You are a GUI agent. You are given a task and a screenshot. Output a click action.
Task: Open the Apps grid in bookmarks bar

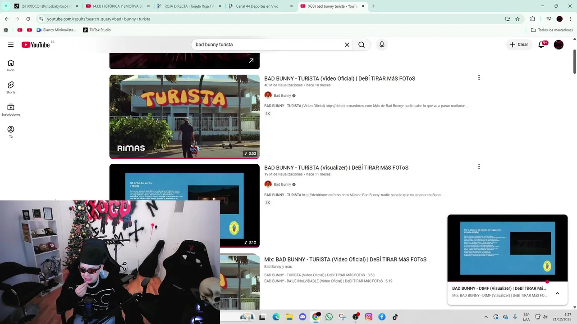pyautogui.click(x=6, y=30)
